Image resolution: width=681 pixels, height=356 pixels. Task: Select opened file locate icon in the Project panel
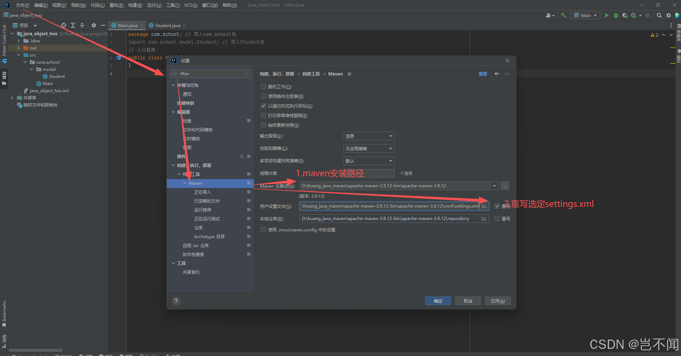coord(64,25)
